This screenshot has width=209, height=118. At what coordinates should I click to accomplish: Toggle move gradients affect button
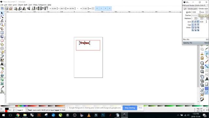(105, 9)
